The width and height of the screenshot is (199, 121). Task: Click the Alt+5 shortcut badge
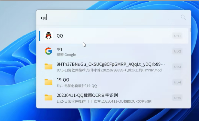tap(177, 98)
